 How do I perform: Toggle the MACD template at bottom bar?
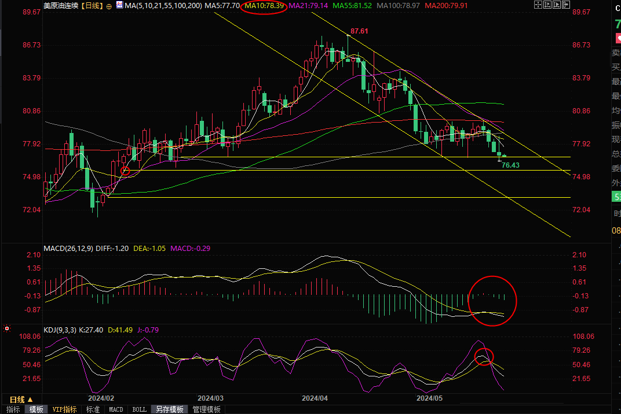coord(116,409)
